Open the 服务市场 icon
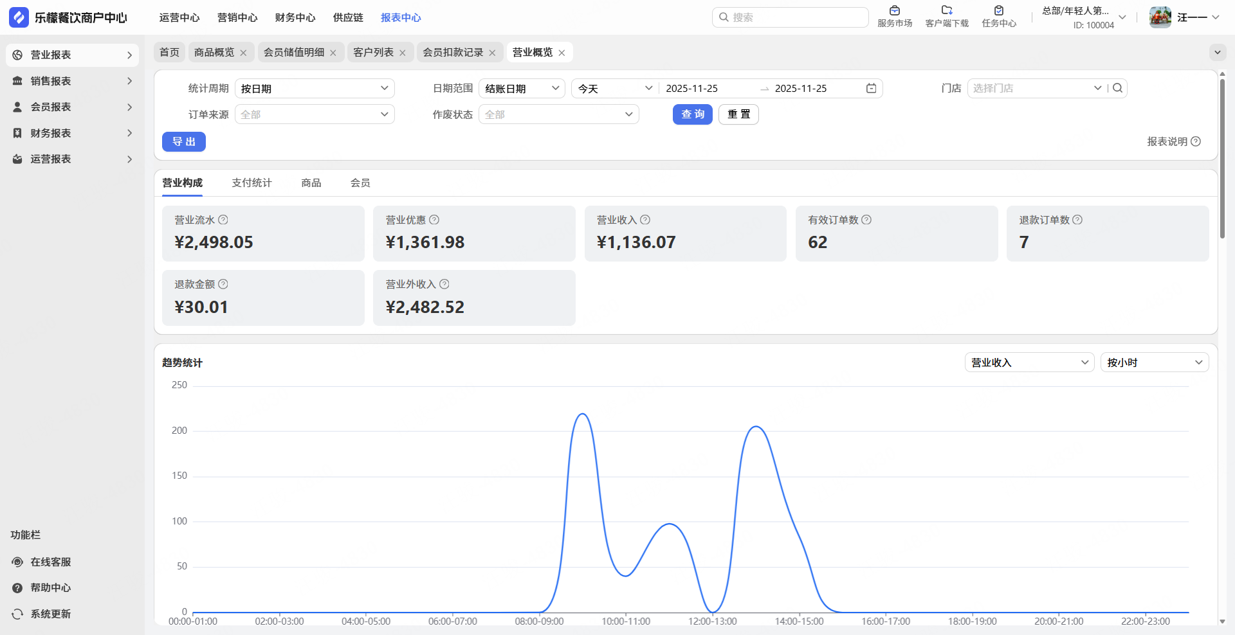The image size is (1235, 635). [895, 10]
